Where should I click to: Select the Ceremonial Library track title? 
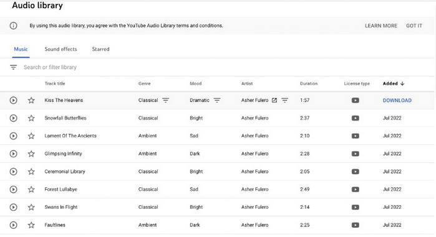pyautogui.click(x=65, y=172)
